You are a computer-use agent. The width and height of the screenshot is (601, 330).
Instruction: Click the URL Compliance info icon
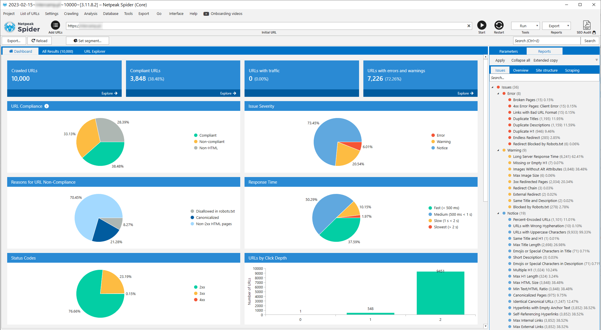tap(47, 106)
